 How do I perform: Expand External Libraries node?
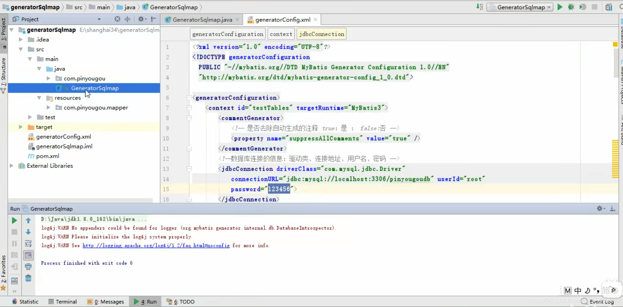point(12,166)
